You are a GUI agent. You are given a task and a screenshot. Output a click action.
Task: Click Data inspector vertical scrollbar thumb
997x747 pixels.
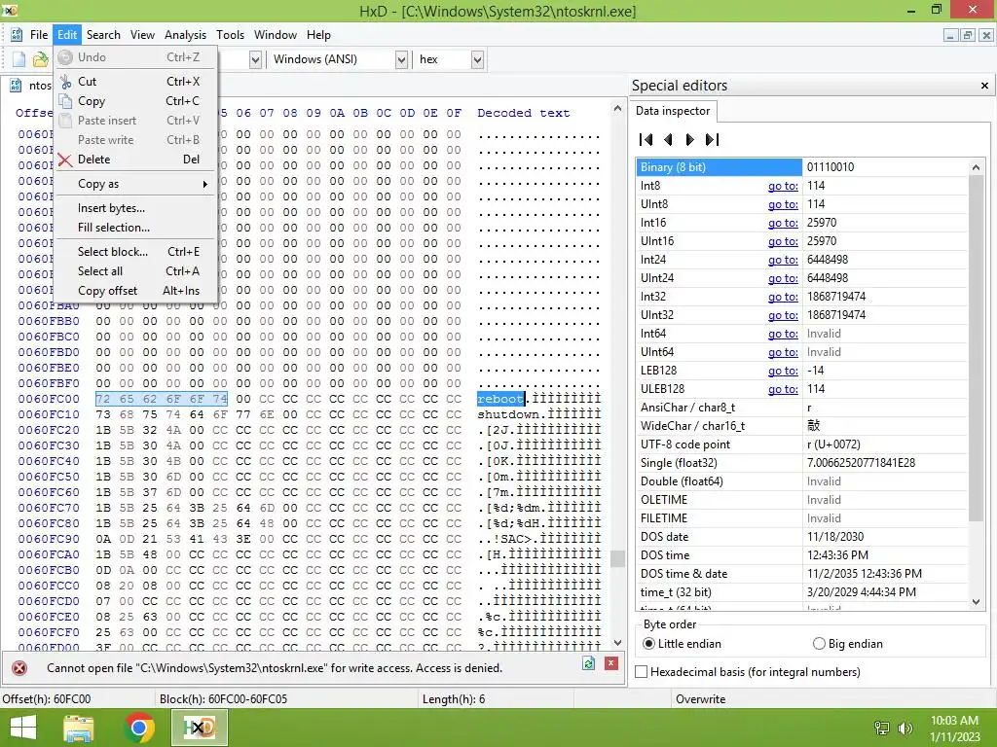[976, 348]
